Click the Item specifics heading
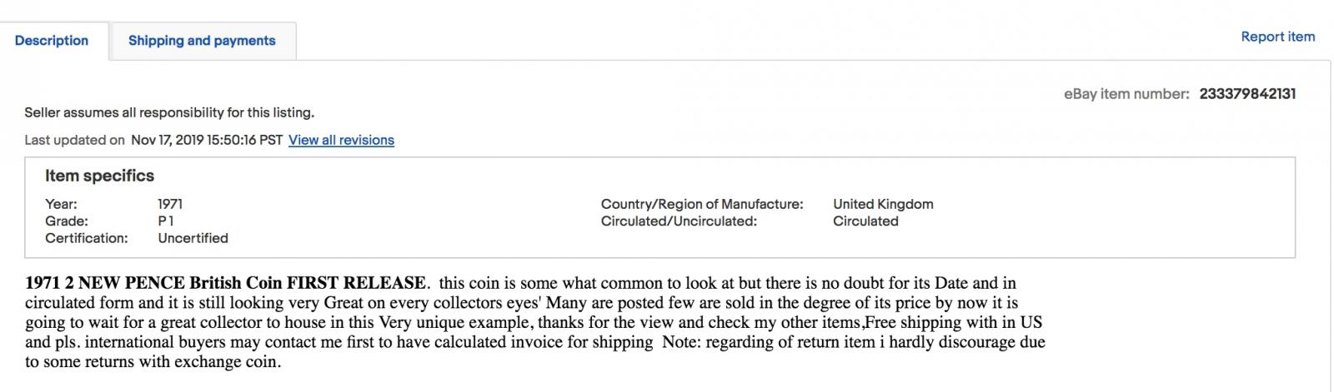This screenshot has height=392, width=1334. 99,176
